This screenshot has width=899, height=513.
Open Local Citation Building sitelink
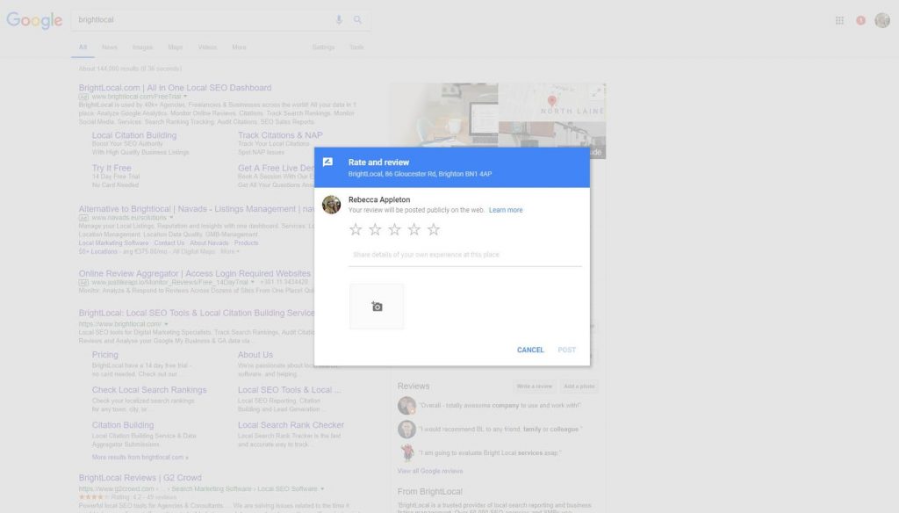134,135
